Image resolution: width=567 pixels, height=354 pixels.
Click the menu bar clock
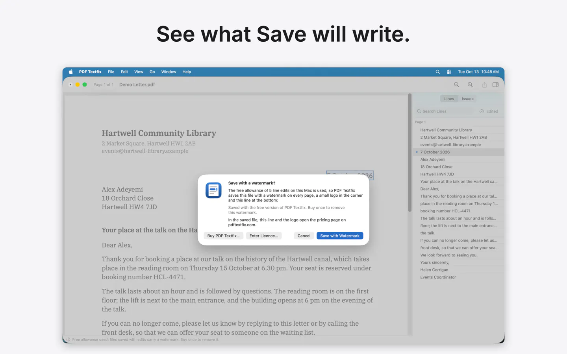click(x=478, y=72)
